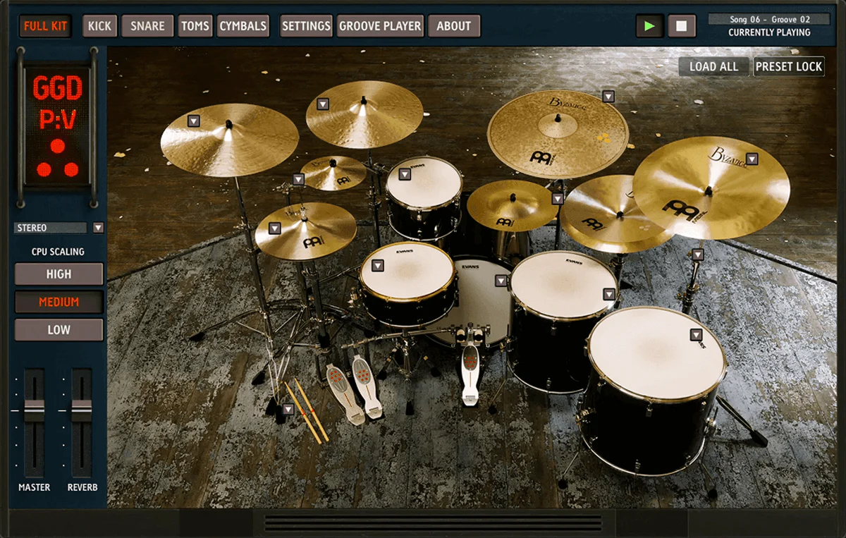The image size is (846, 538).
Task: Toggle the Preset Lock button
Action: click(x=789, y=66)
